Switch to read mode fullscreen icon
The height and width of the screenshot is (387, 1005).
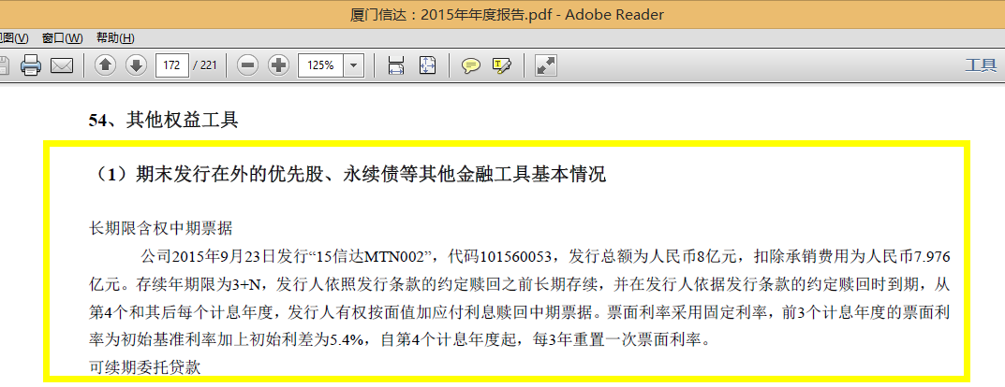coord(545,65)
